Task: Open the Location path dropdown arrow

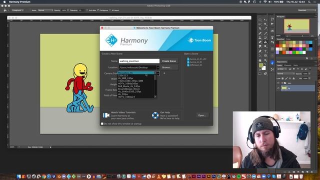Action: (158, 67)
